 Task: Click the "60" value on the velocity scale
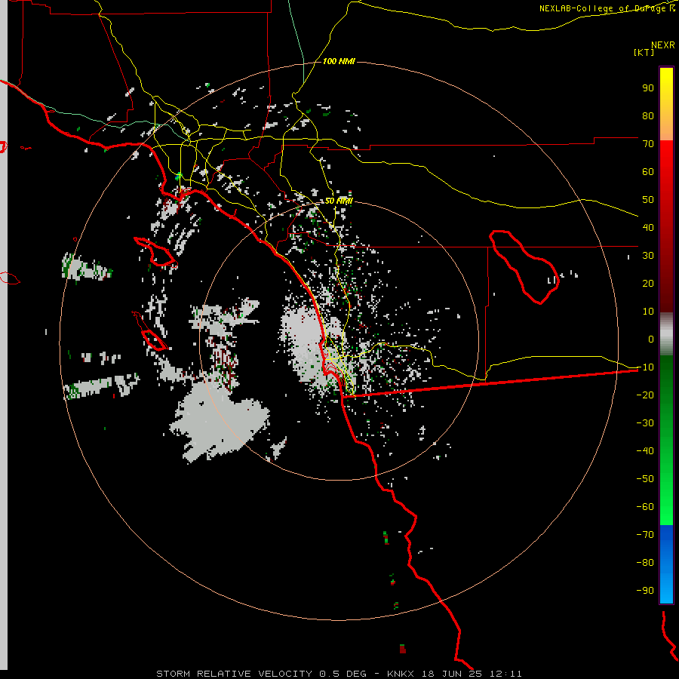648,171
